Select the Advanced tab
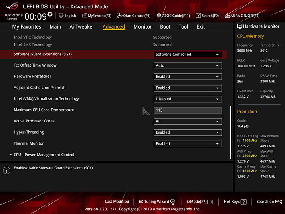The width and height of the screenshot is (285, 214). pyautogui.click(x=114, y=27)
